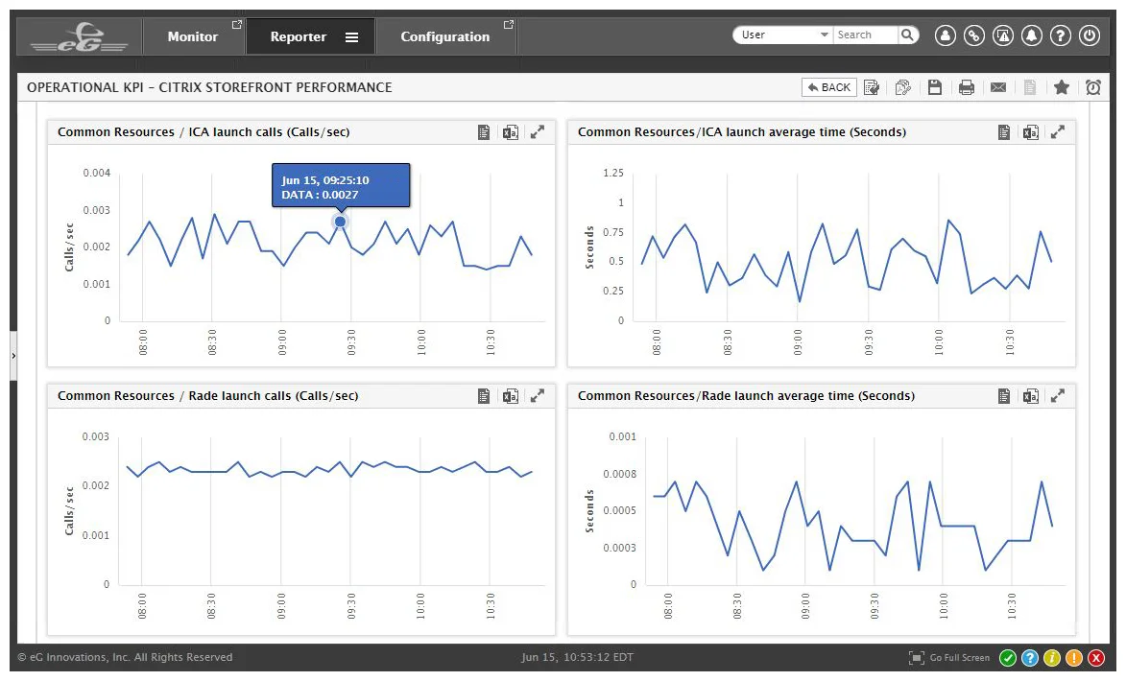
Task: Enlarge the ICA launch average time chart
Action: (1058, 132)
